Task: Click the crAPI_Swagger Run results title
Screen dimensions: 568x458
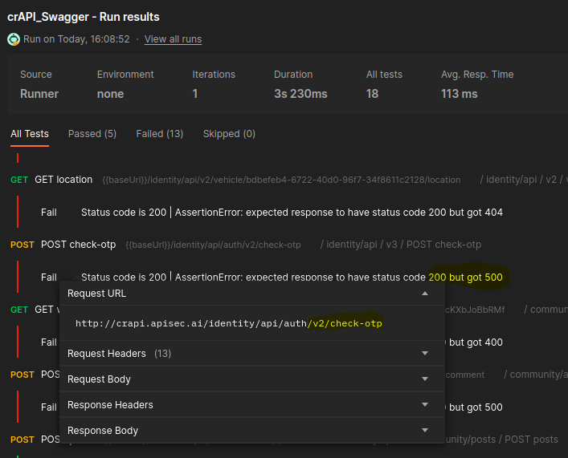Action: pos(84,17)
